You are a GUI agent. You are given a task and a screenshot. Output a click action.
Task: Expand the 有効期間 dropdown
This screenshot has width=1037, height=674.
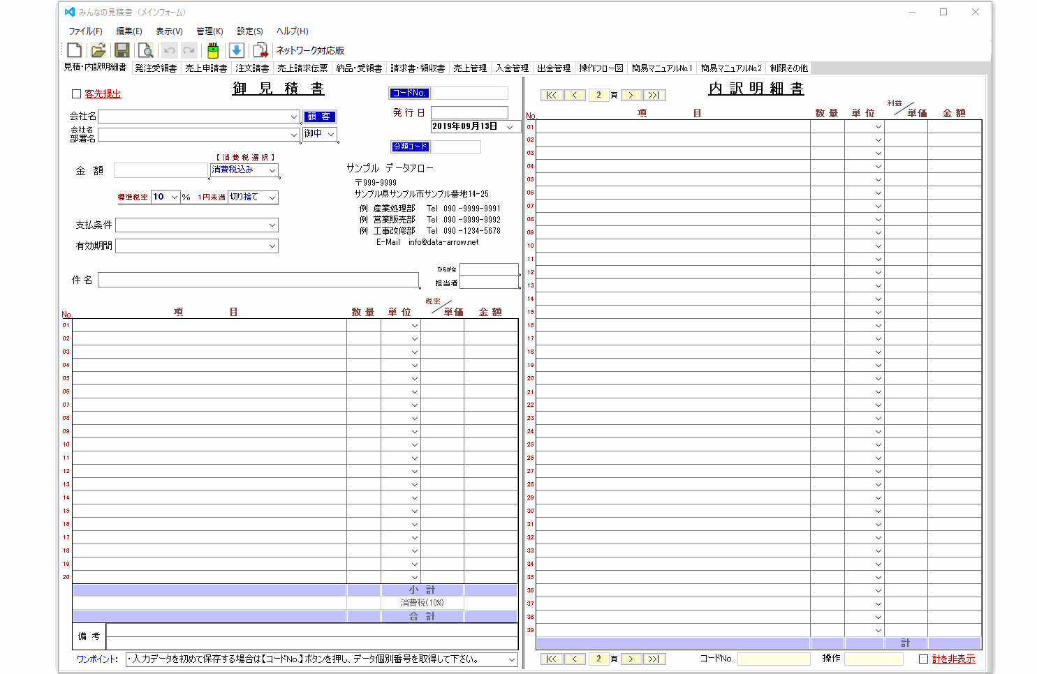(x=272, y=246)
